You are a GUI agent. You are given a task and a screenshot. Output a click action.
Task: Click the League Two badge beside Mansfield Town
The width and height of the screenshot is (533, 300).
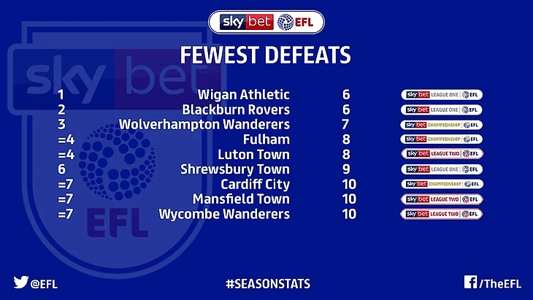pyautogui.click(x=441, y=199)
